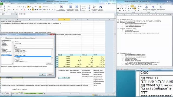Image resolution: width=173 pixels, height=97 pixels.
Task: Open the Formulas ribbon tab in Excel
Action: click(x=32, y=4)
